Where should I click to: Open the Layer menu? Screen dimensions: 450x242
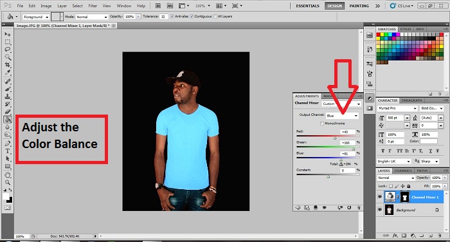click(x=62, y=6)
